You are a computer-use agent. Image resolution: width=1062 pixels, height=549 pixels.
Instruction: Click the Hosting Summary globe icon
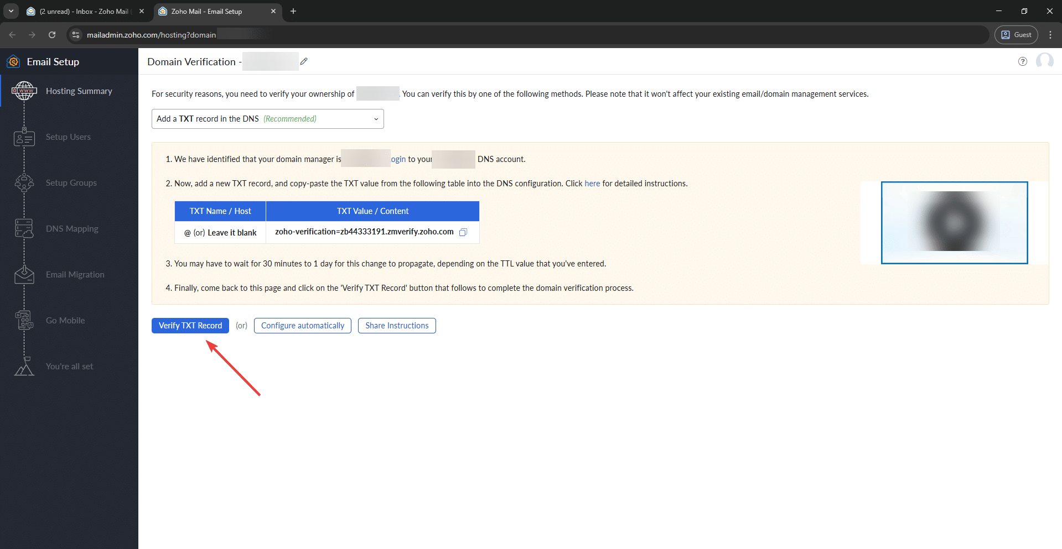[x=24, y=91]
